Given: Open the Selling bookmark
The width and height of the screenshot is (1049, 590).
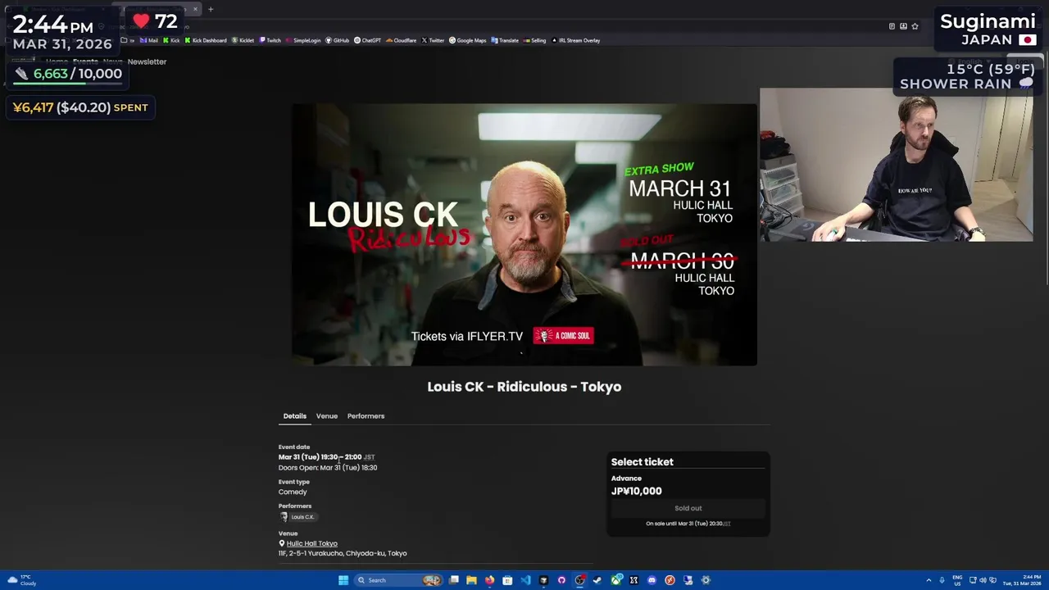Looking at the screenshot, I should point(534,40).
